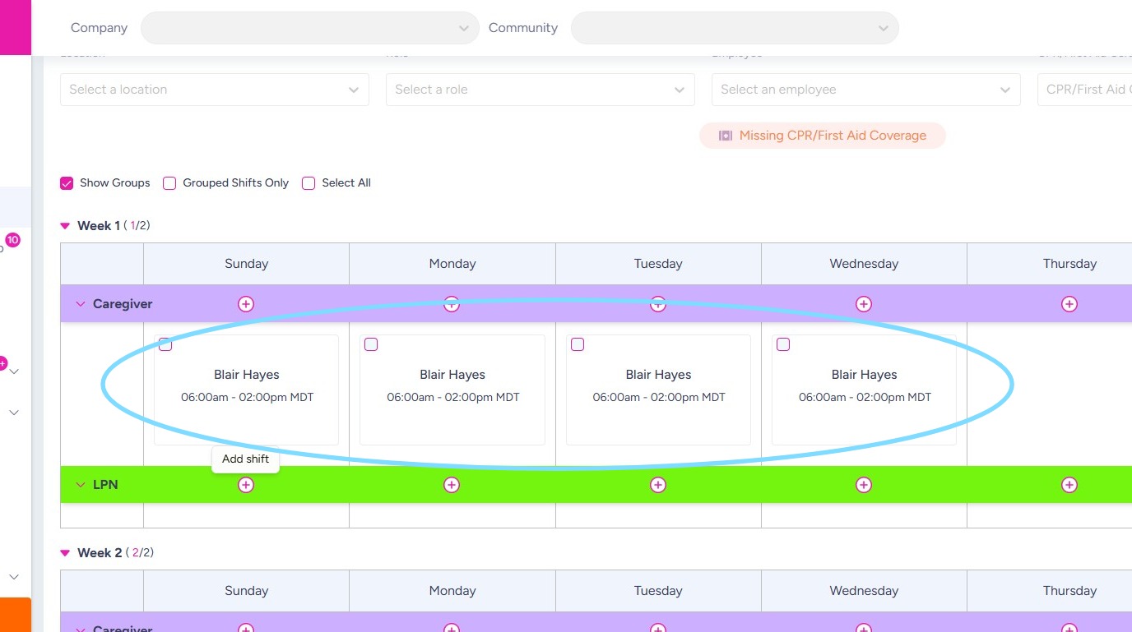Enable Grouped Shifts Only
Image resolution: width=1132 pixels, height=632 pixels.
[169, 183]
